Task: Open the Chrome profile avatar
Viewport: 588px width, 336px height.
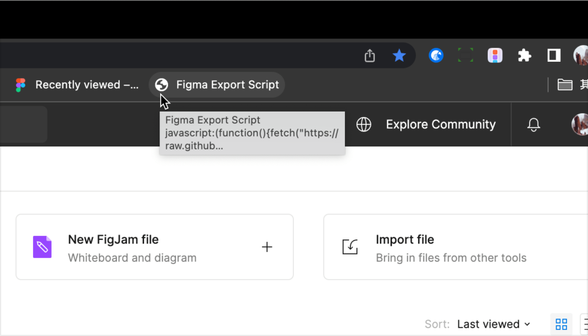Action: click(x=581, y=55)
